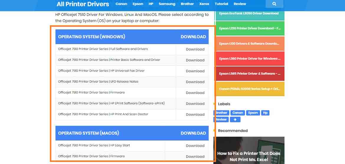Open the Samsung menu item
Image resolution: width=345 pixels, height=164 pixels.
[x=167, y=4]
